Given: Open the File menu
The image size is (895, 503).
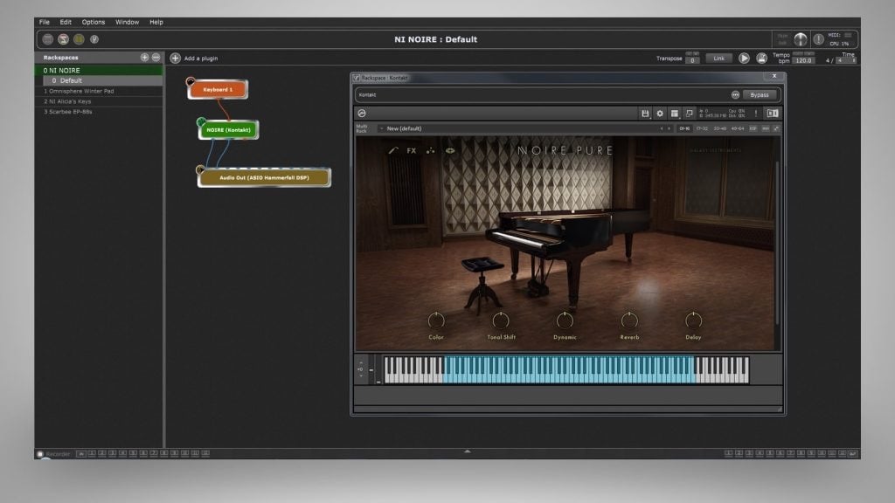Looking at the screenshot, I should tap(45, 22).
